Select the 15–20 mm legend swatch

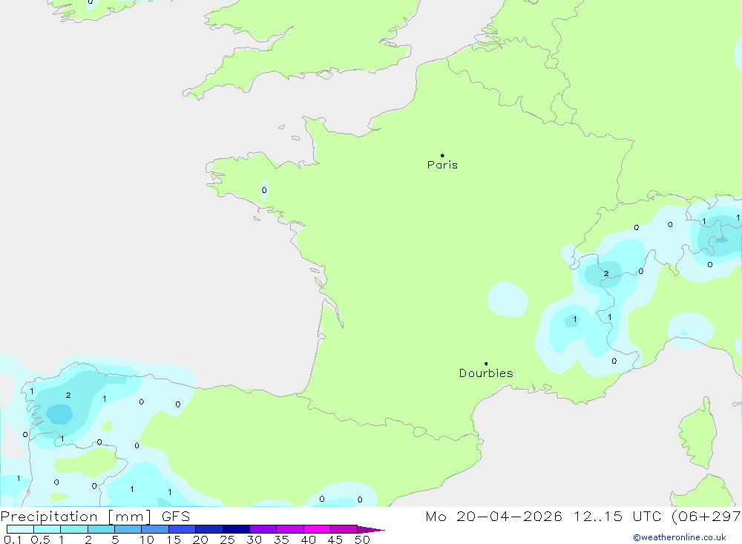182,529
